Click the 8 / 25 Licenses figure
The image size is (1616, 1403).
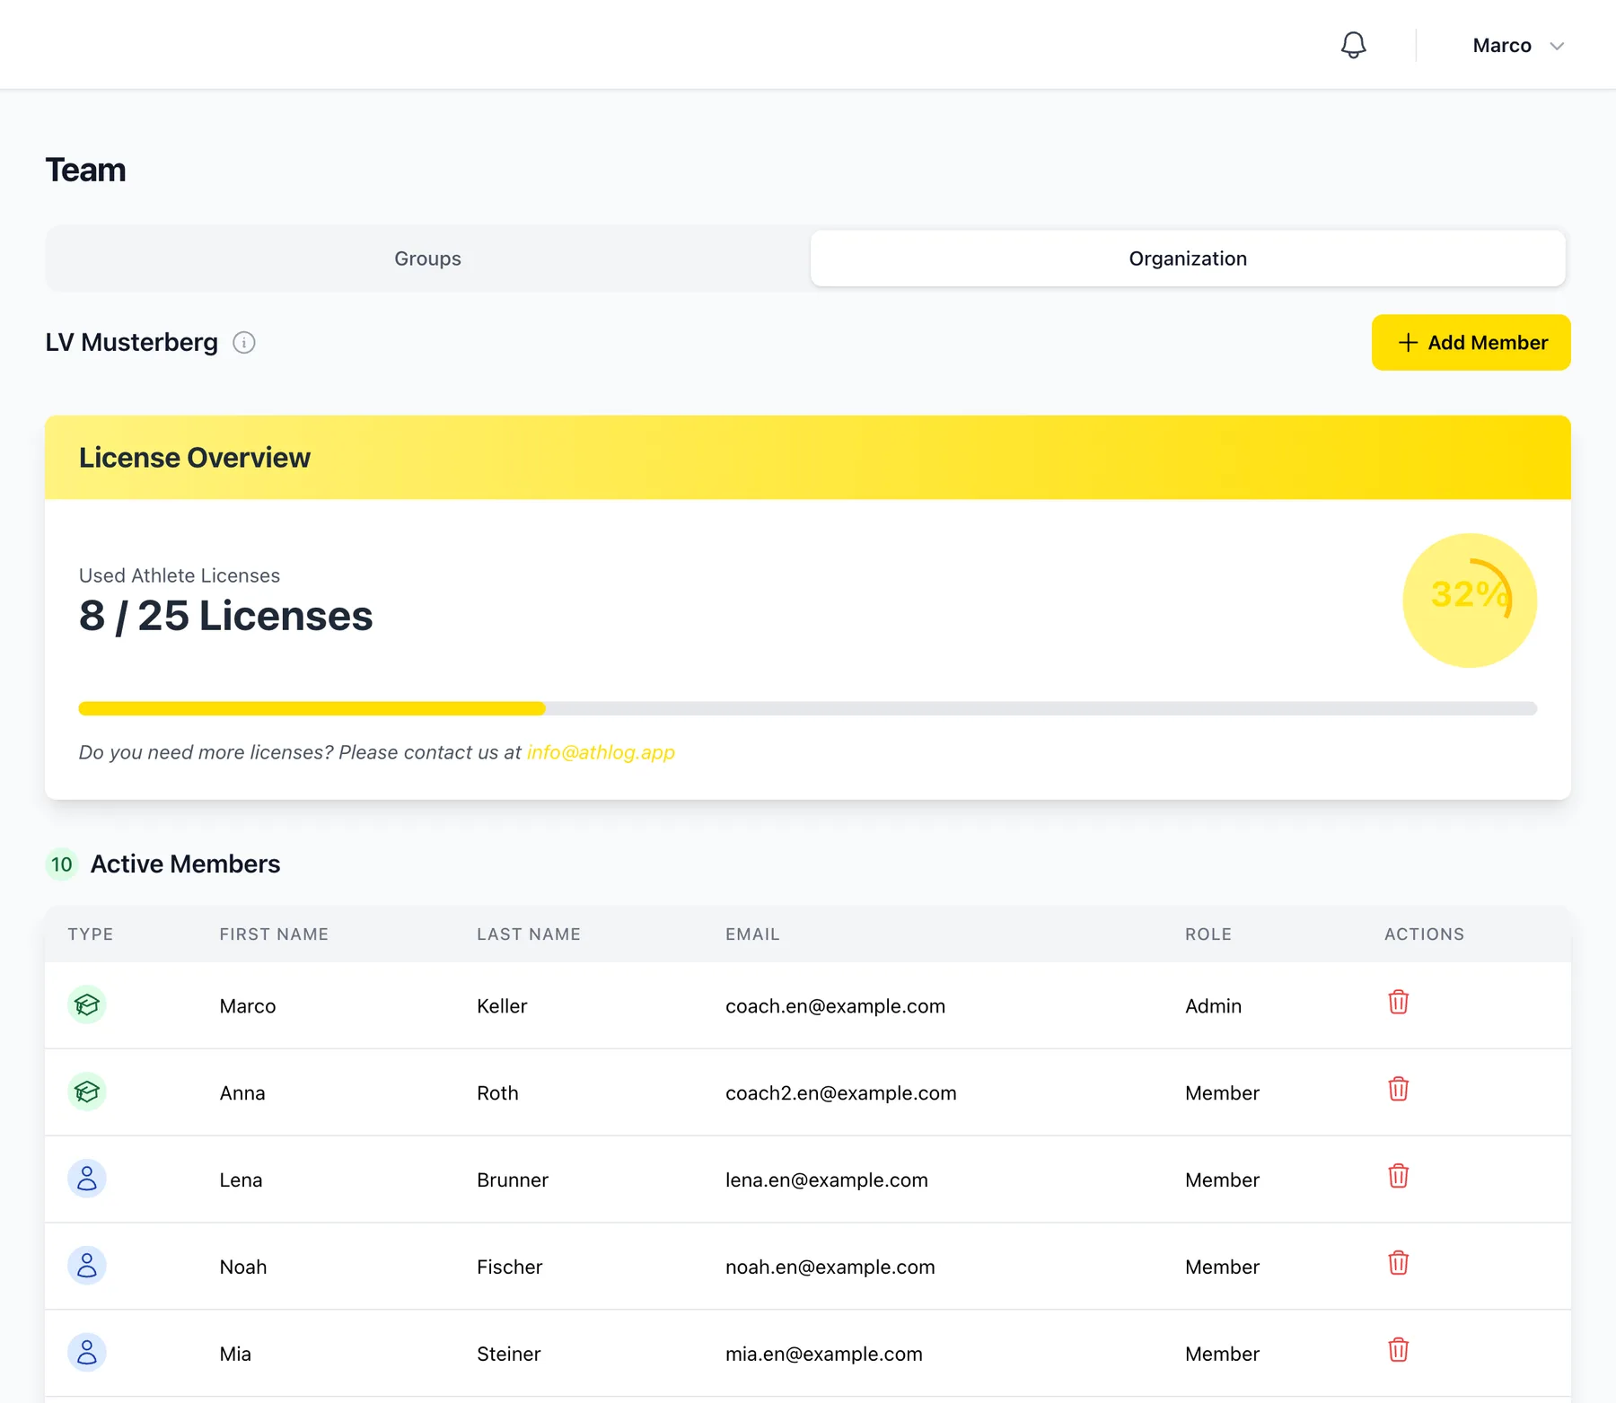(226, 617)
